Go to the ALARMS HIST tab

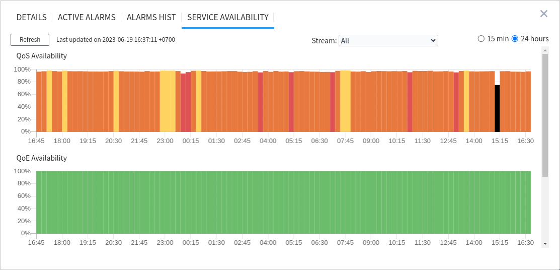click(151, 17)
